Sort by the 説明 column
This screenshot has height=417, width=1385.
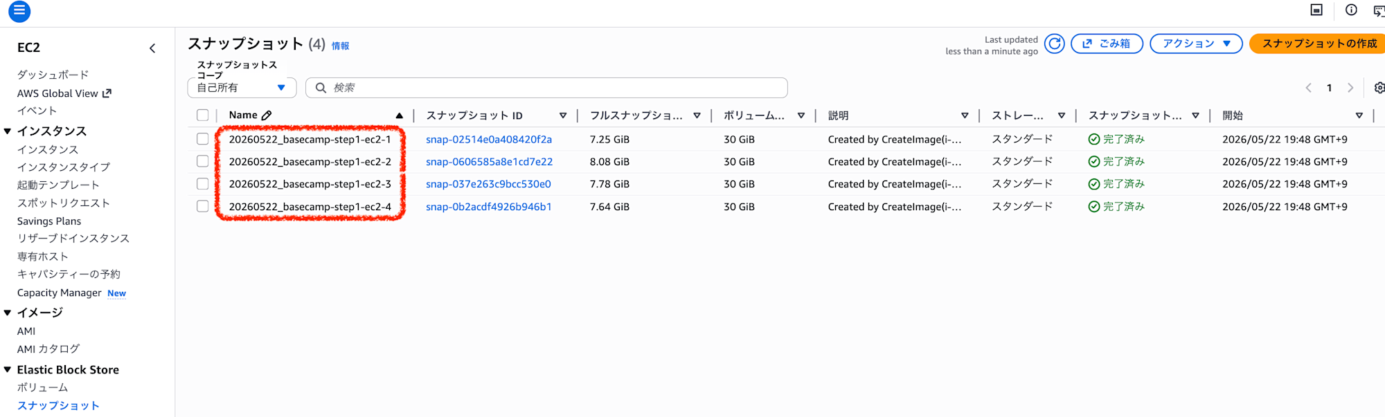point(965,115)
